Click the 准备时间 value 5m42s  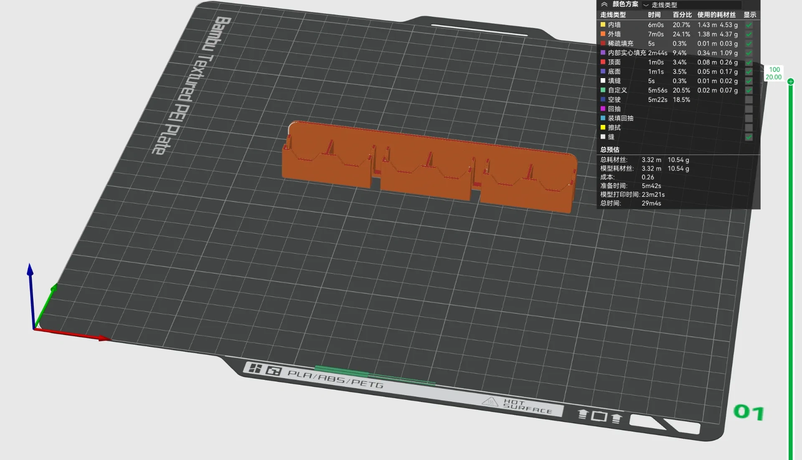(651, 186)
